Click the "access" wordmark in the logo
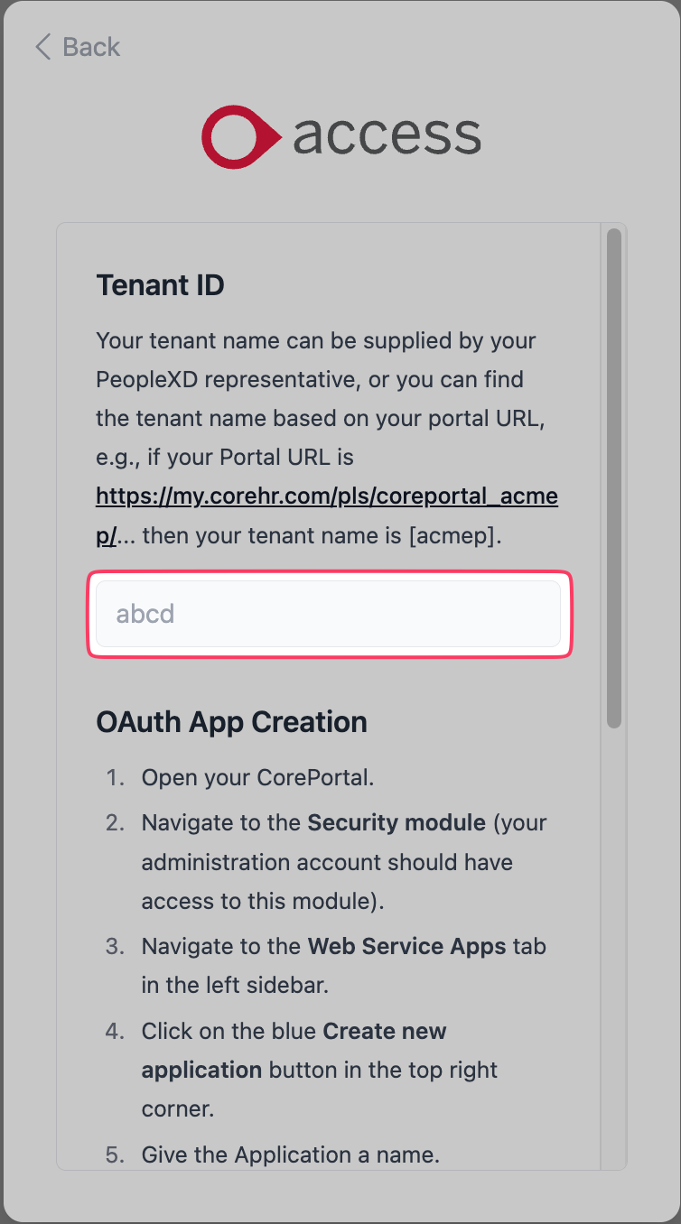Image resolution: width=681 pixels, height=1224 pixels. click(x=387, y=135)
